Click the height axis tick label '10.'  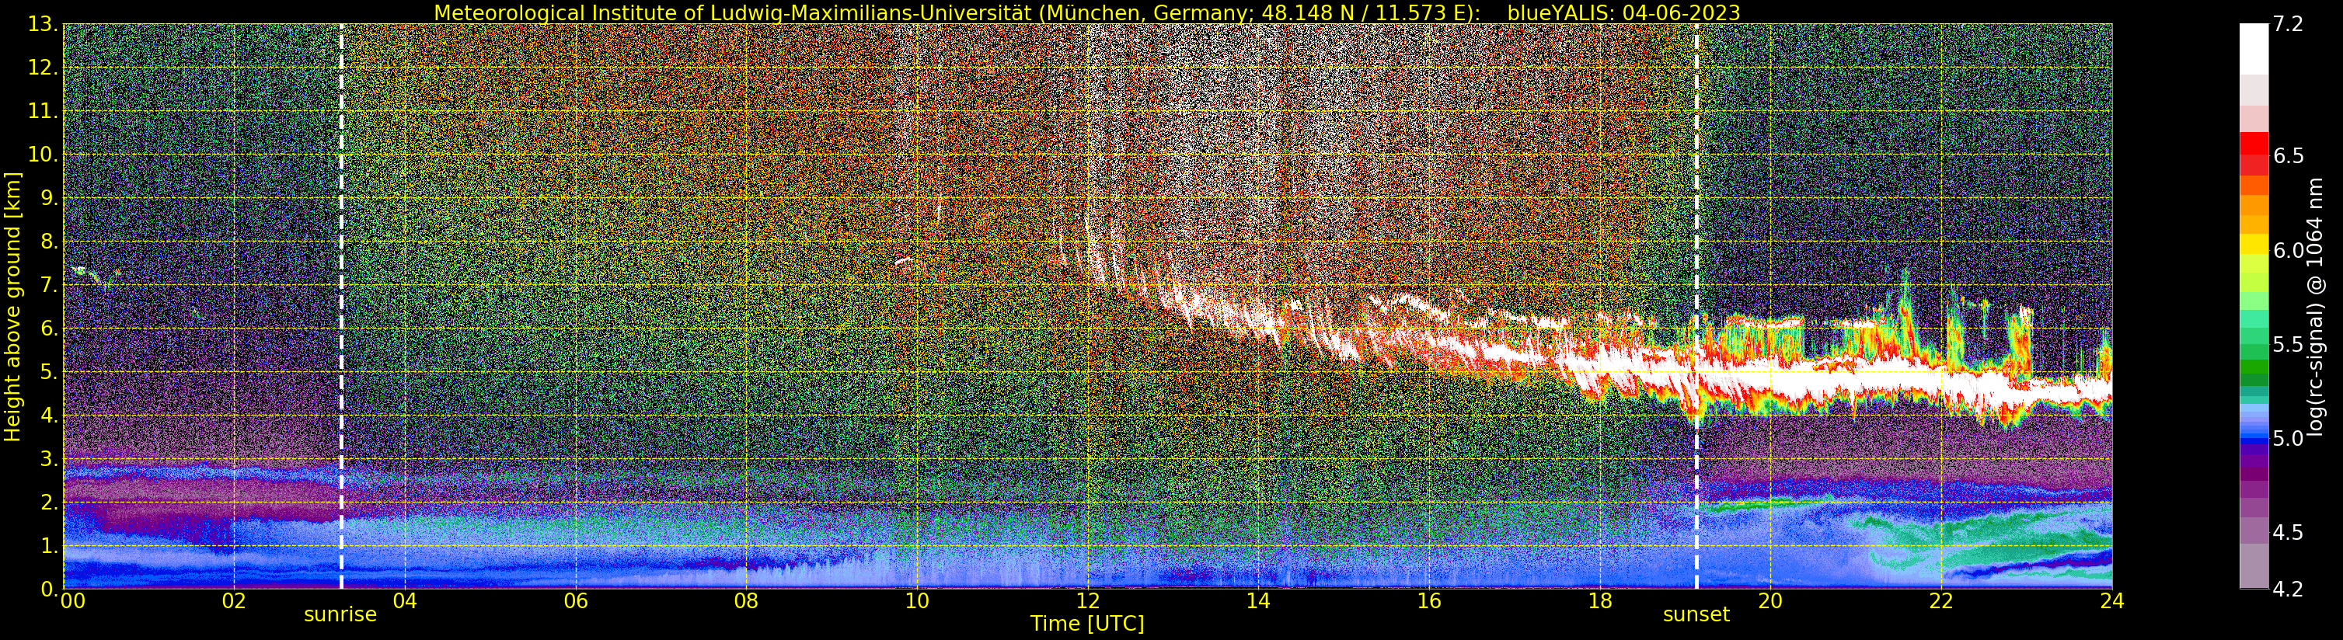tap(44, 155)
